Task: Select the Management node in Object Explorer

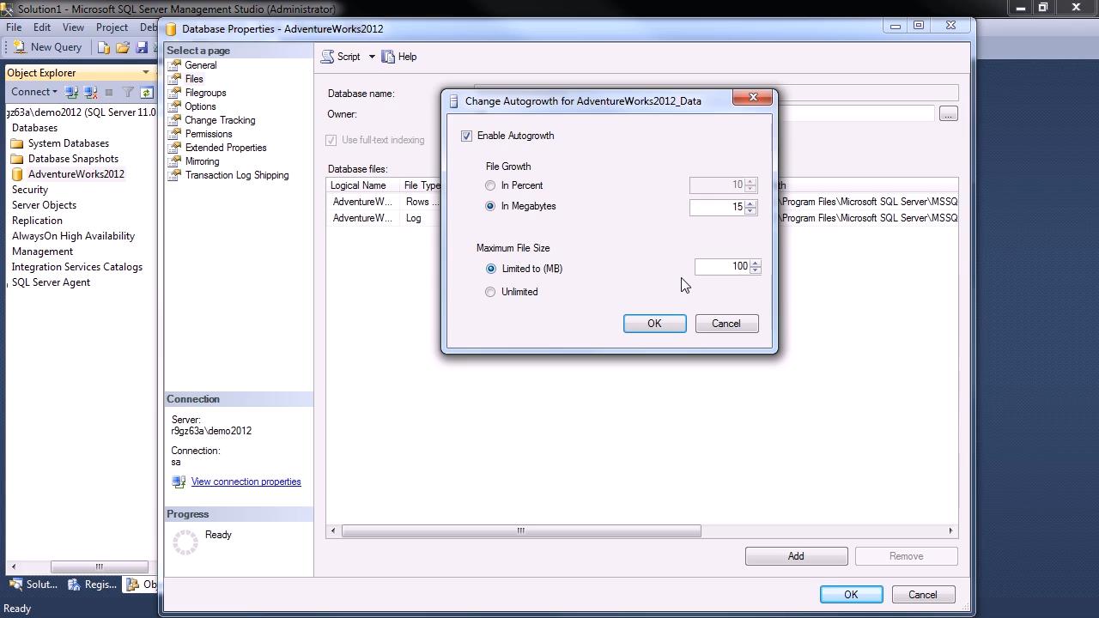Action: [x=42, y=251]
